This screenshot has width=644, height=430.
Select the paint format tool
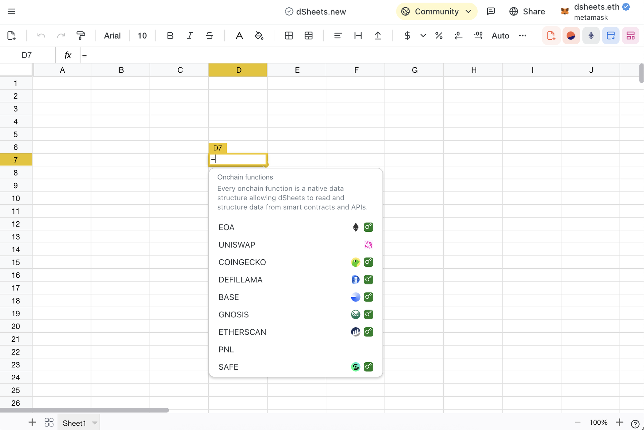[81, 36]
